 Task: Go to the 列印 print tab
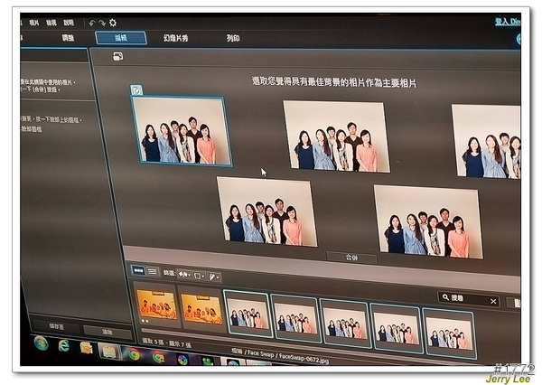point(233,39)
